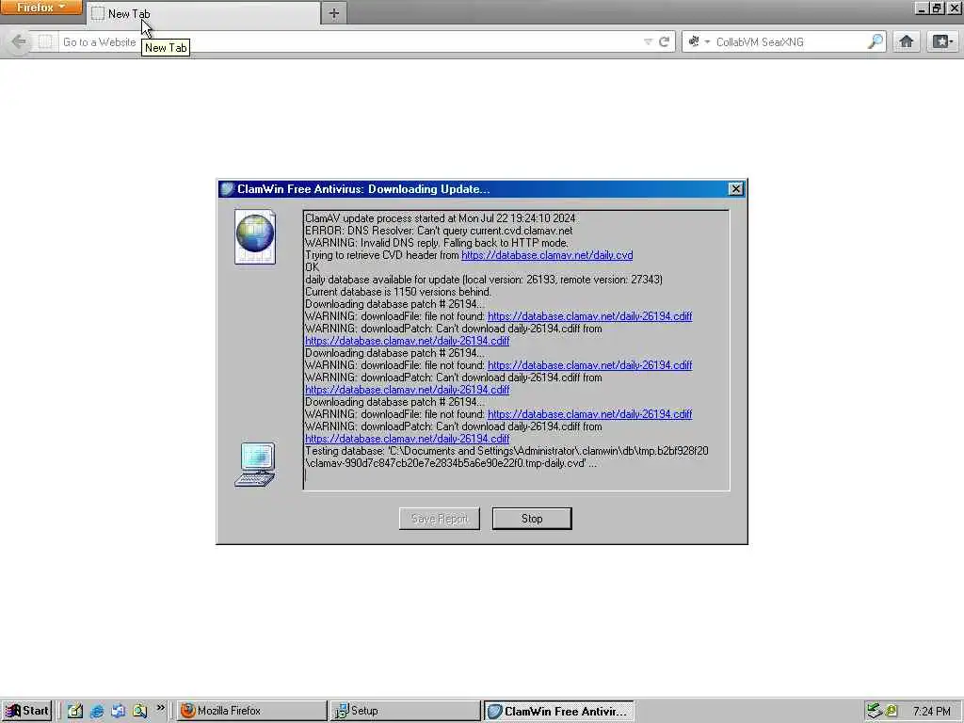Open the address bar history dropdown arrow
The width and height of the screenshot is (964, 723).
coord(648,41)
